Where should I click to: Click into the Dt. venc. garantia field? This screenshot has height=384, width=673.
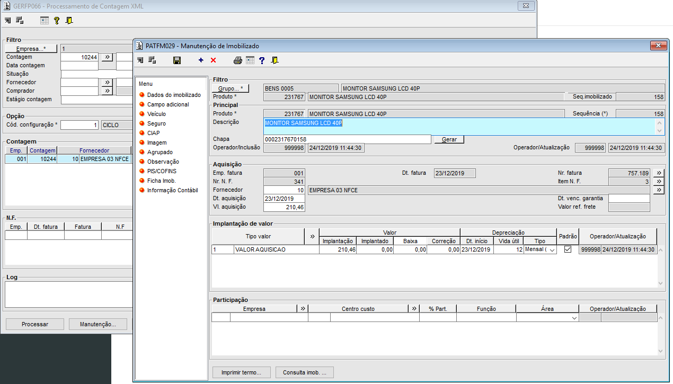(629, 198)
